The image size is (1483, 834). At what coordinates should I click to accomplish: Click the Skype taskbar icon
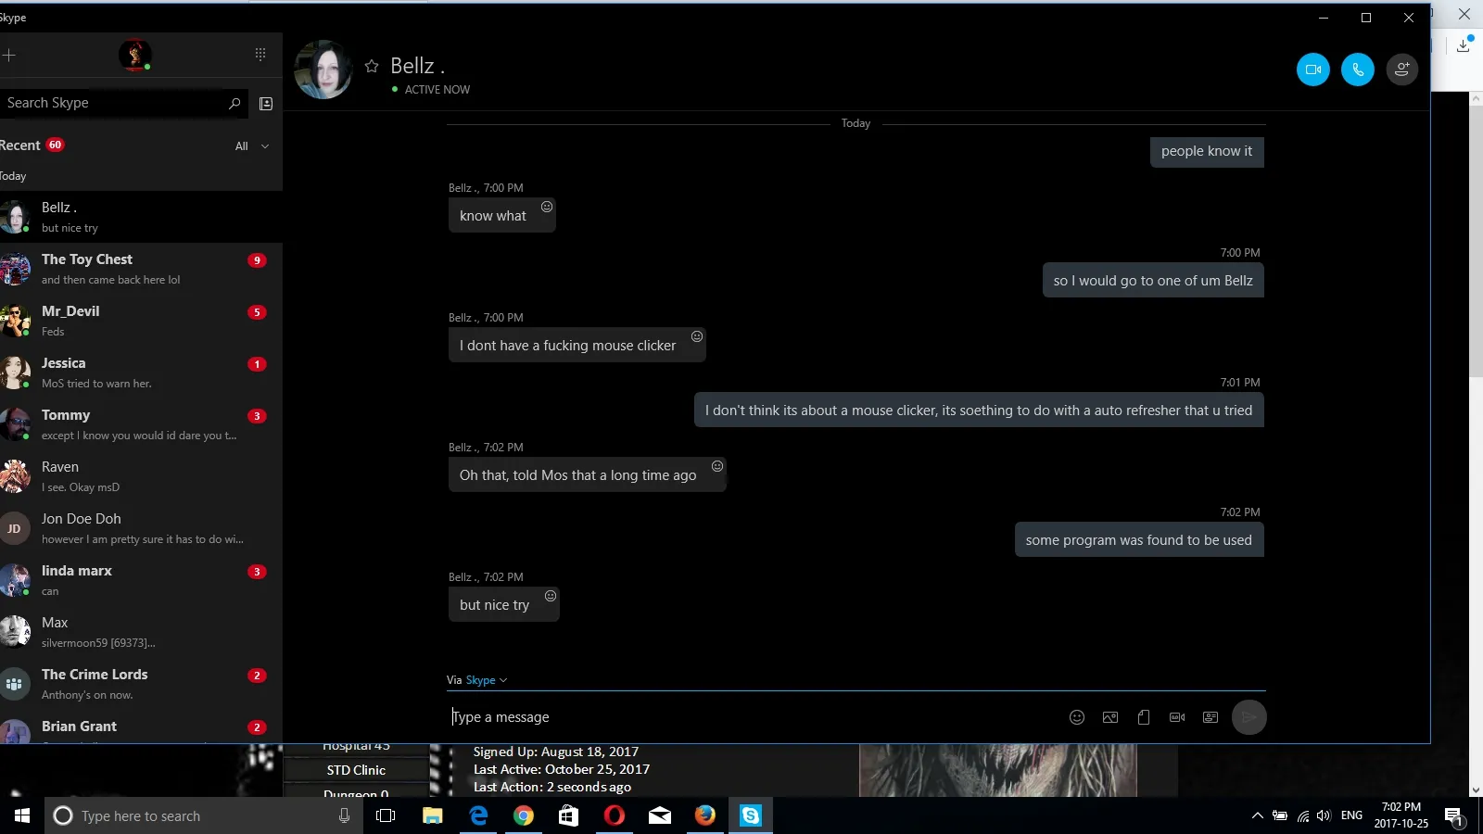tap(751, 815)
